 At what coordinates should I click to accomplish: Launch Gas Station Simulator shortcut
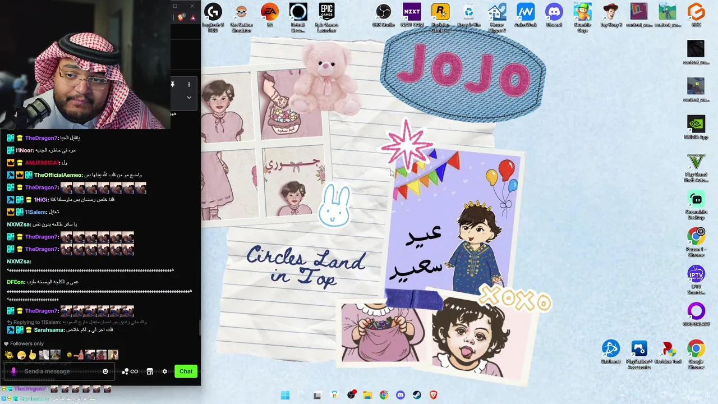click(x=241, y=17)
